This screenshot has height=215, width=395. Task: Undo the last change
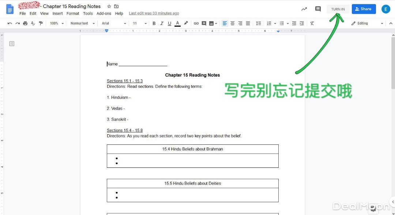click(x=10, y=23)
